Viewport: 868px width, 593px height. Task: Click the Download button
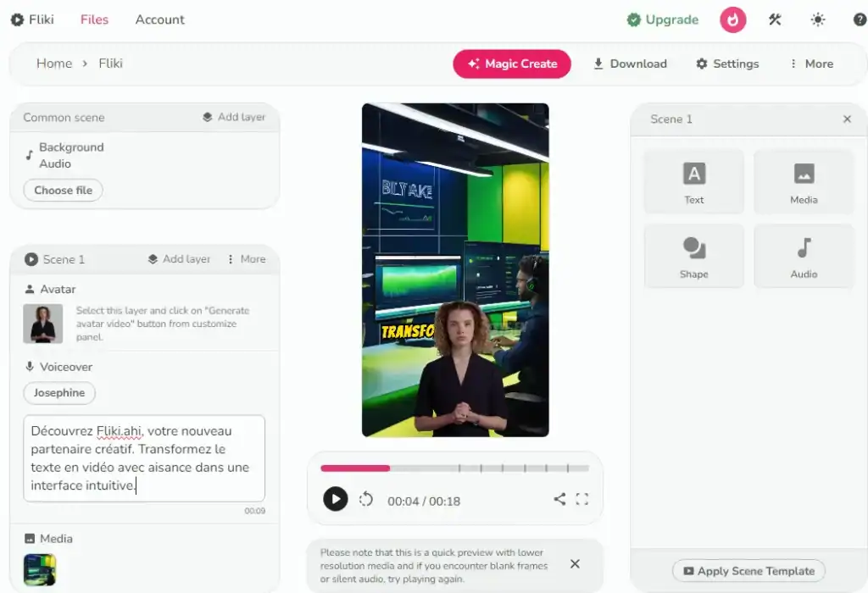630,64
